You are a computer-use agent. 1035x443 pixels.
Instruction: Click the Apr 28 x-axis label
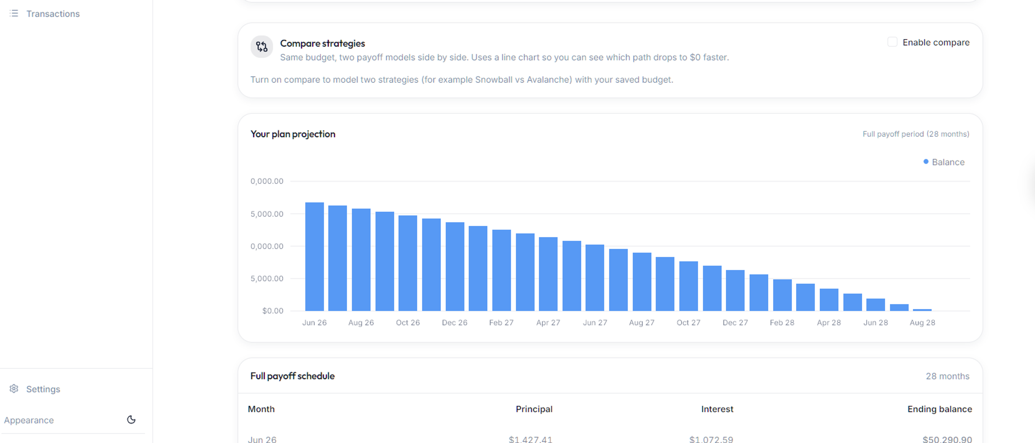pyautogui.click(x=829, y=323)
